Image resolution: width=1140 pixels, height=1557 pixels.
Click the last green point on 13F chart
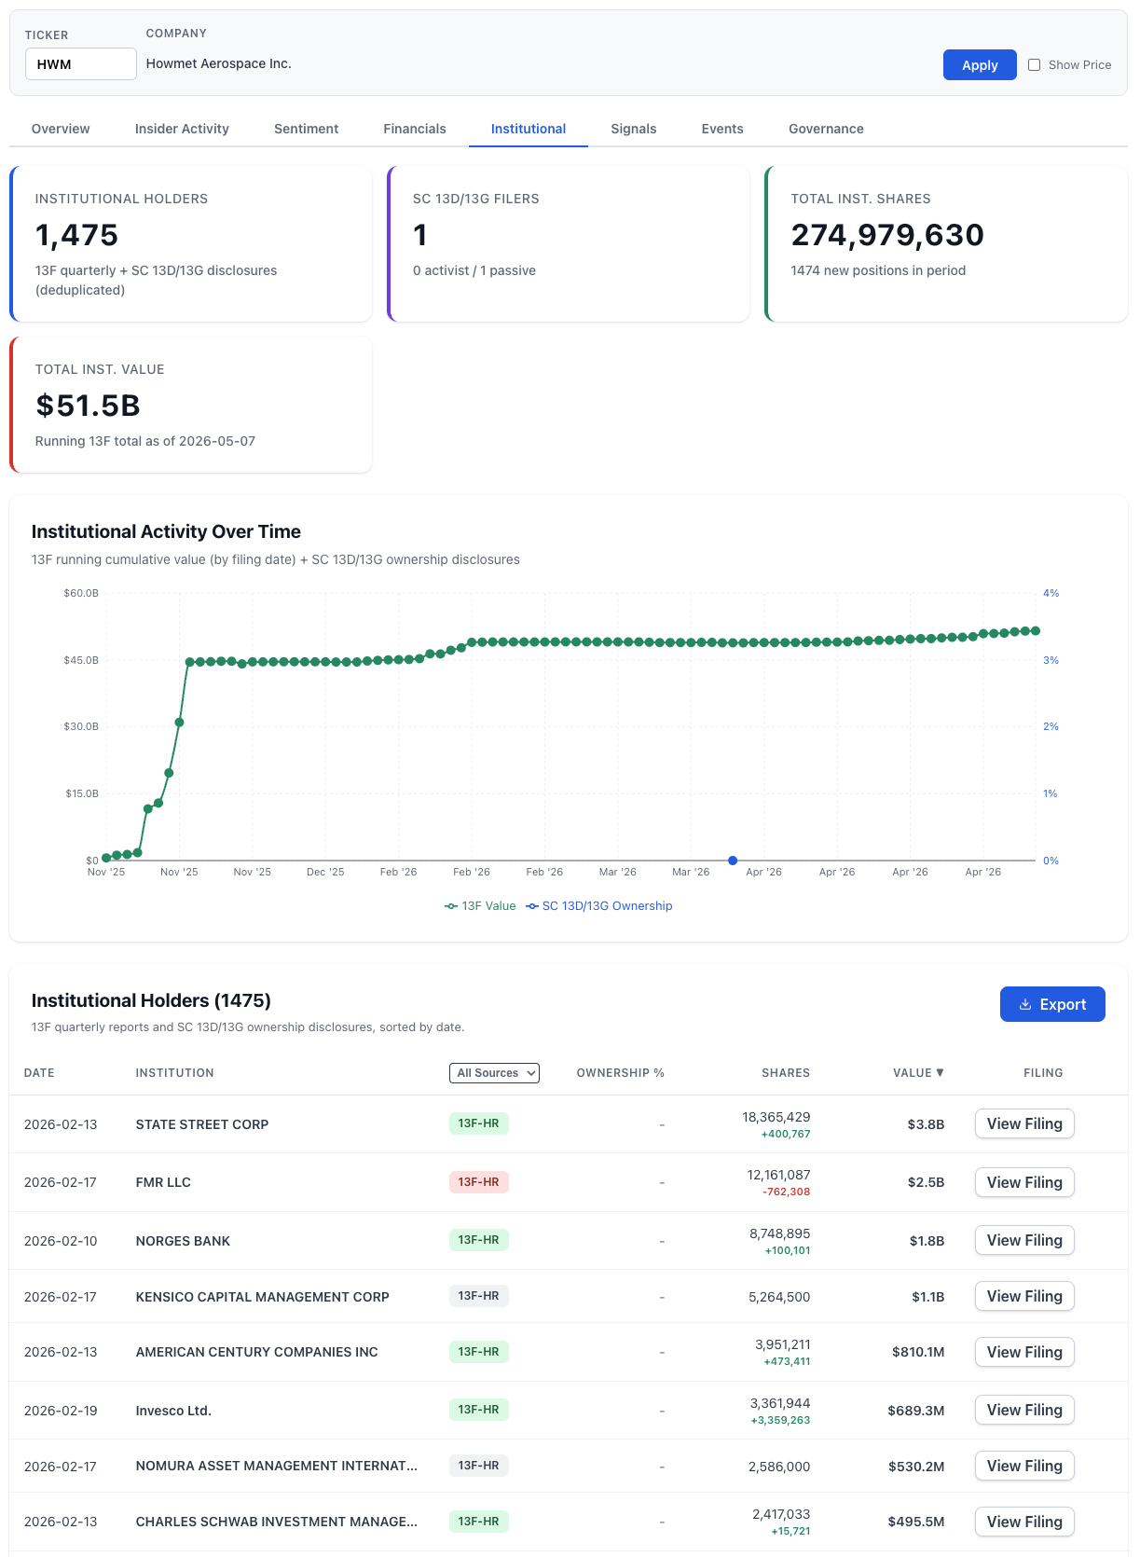1035,631
